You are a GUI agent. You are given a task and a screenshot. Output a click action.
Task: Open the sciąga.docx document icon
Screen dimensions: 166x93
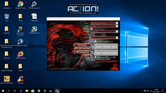(34, 17)
